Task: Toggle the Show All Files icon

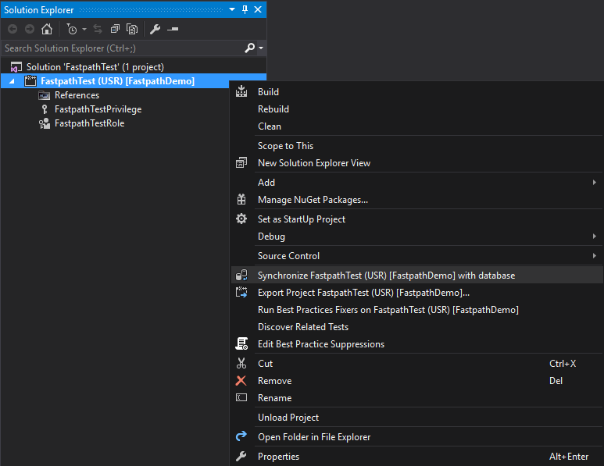Action: point(132,29)
